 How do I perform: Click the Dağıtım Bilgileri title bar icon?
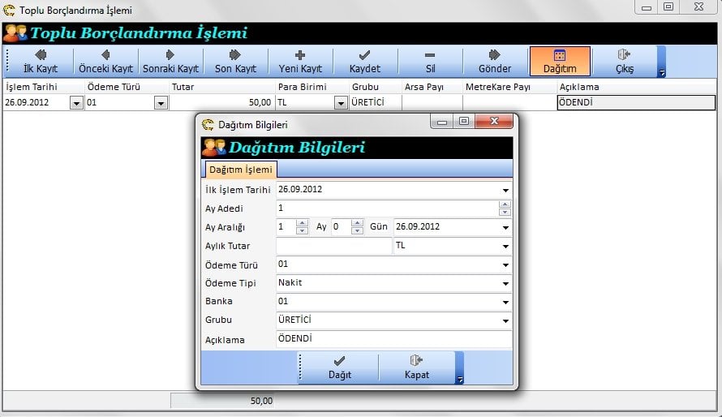(208, 125)
